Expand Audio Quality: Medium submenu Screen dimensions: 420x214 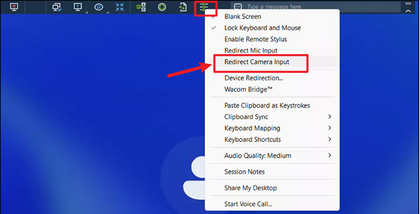(x=272, y=156)
